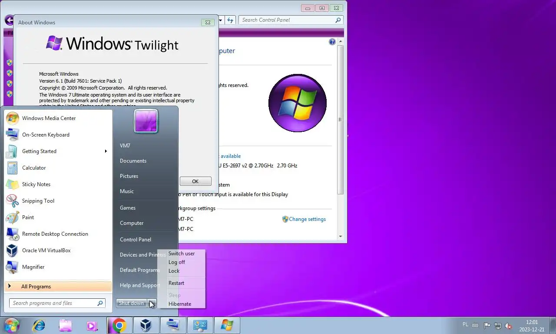The height and width of the screenshot is (334, 556).
Task: Click scrollbar down arrow in System window
Action: (341, 237)
